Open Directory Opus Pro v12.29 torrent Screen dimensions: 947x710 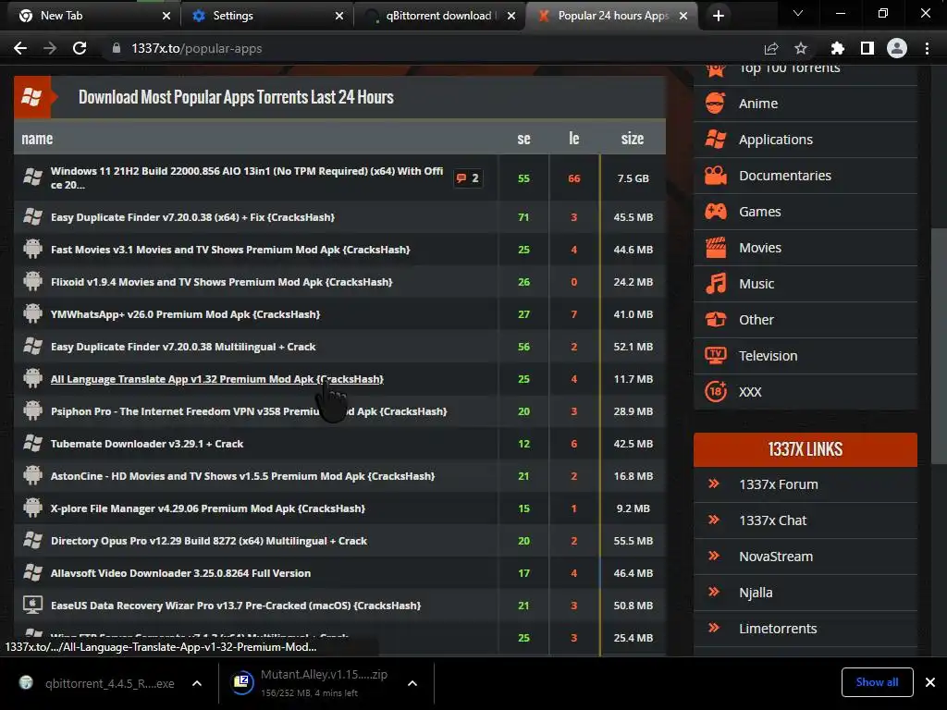(209, 541)
